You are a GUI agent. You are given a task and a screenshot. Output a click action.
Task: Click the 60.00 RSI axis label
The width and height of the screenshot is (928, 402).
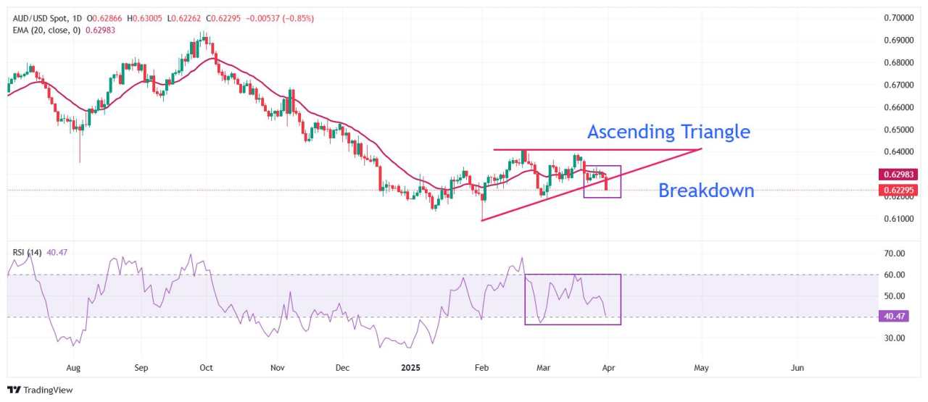click(x=894, y=275)
